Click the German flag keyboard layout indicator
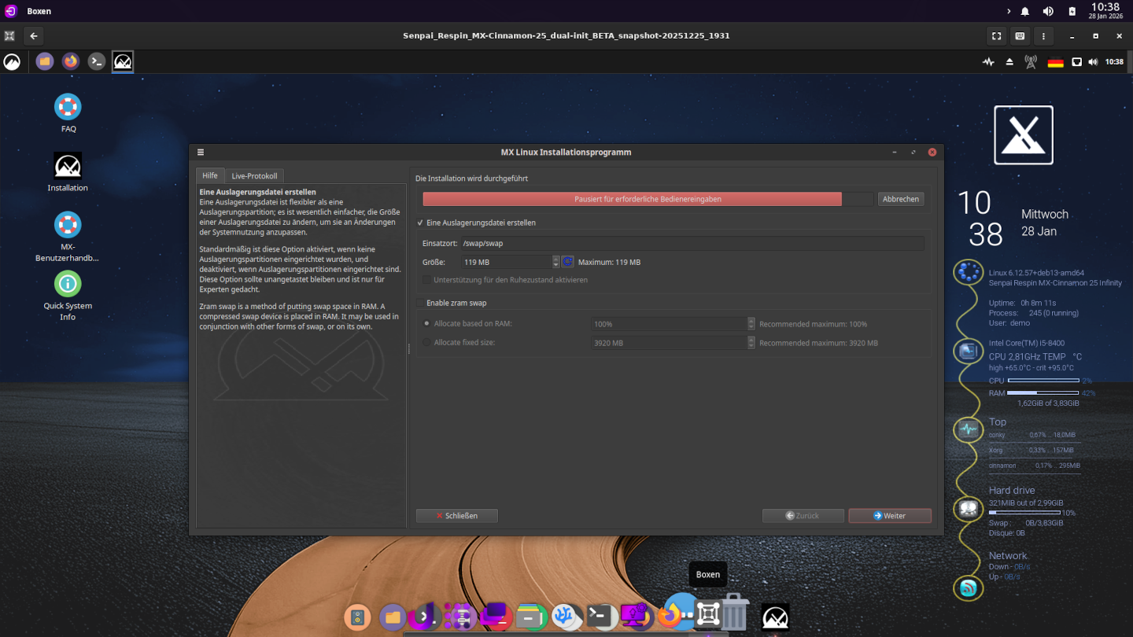 click(x=1055, y=62)
